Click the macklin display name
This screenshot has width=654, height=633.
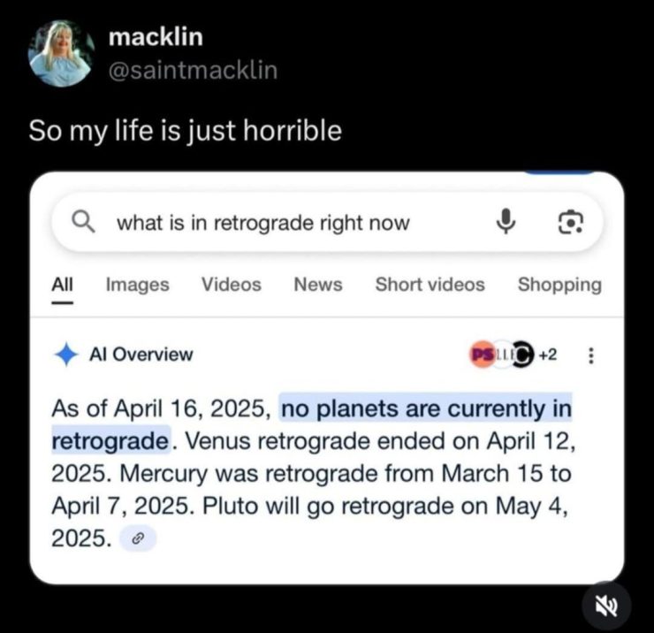point(156,37)
